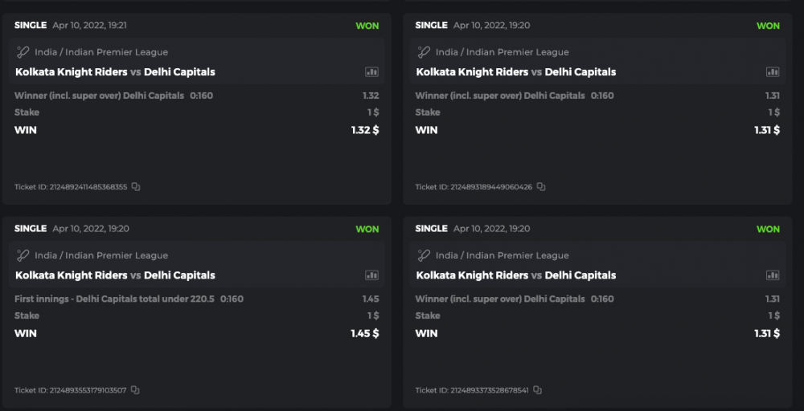Screen dimensions: 804x411
Task: Click the WON status on the 19:21 bet
Action: [x=367, y=26]
